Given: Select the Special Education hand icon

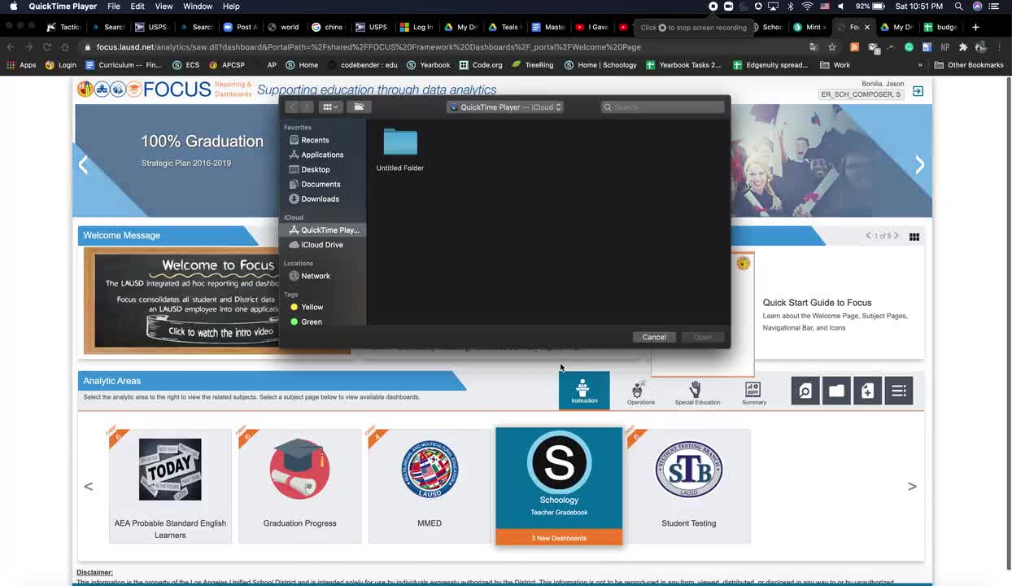Looking at the screenshot, I should [696, 391].
